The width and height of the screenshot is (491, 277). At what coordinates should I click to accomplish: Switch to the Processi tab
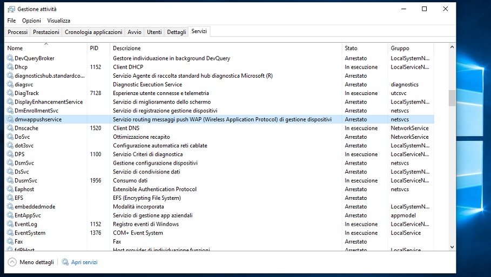point(17,32)
